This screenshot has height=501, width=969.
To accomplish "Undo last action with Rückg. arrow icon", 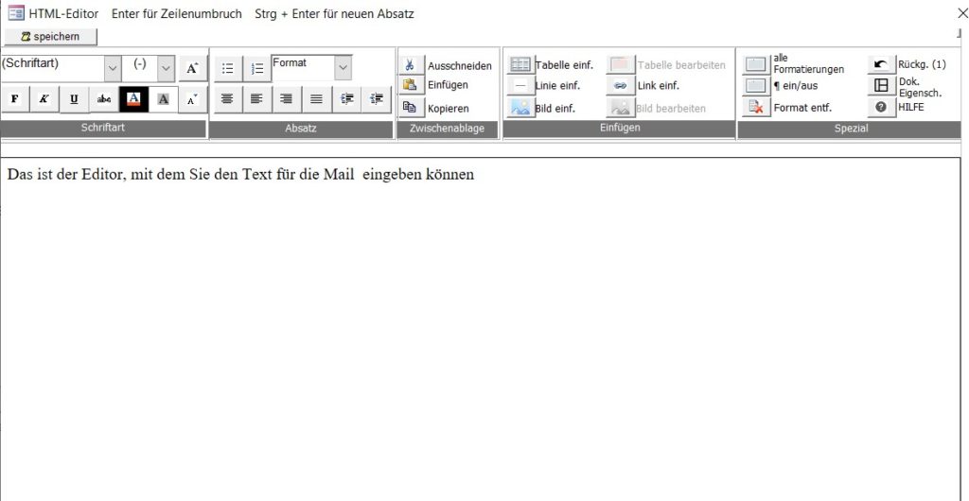I will [880, 64].
